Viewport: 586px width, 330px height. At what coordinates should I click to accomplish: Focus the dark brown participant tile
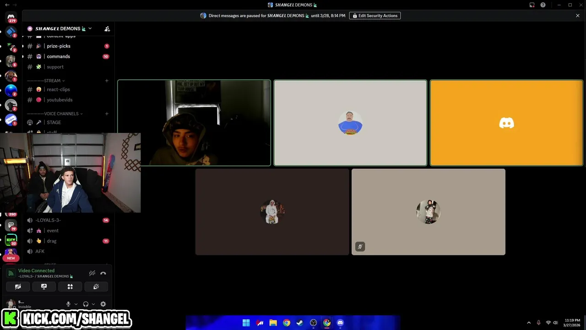click(x=272, y=212)
